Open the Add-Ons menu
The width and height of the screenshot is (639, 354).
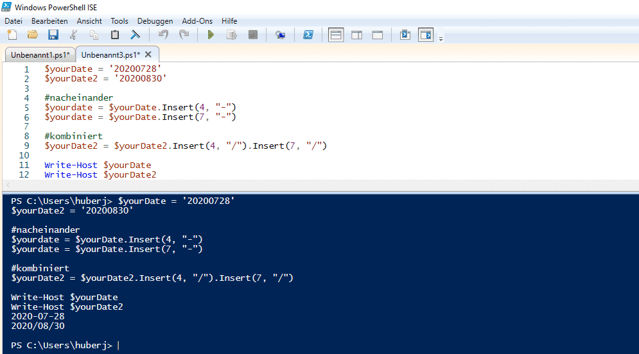[197, 21]
